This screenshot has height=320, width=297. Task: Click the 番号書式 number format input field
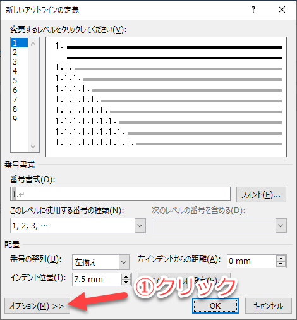point(120,194)
